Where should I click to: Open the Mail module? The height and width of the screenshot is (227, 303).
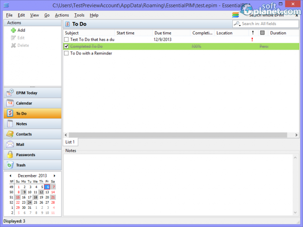(x=20, y=145)
